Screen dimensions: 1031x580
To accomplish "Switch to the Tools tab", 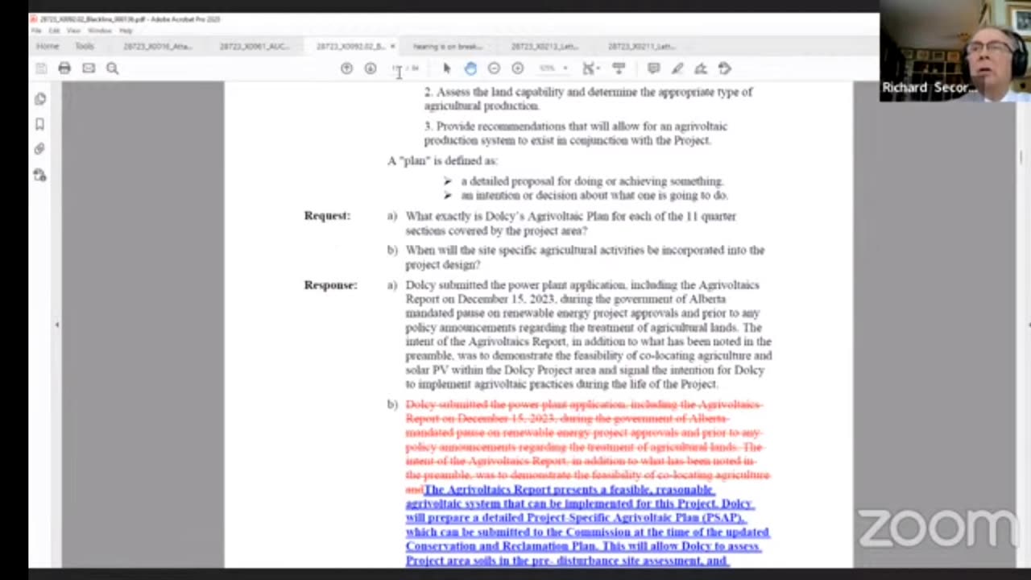I will 85,47.
